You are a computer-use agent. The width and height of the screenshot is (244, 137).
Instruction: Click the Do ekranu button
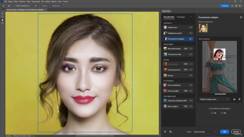45,6
